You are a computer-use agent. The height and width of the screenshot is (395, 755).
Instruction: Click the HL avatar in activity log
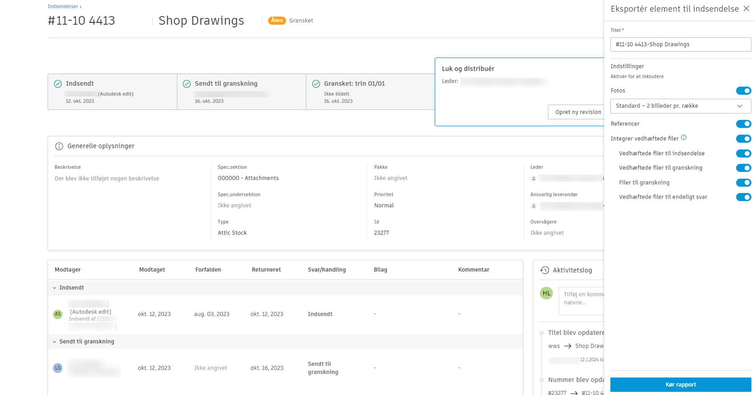pos(547,293)
